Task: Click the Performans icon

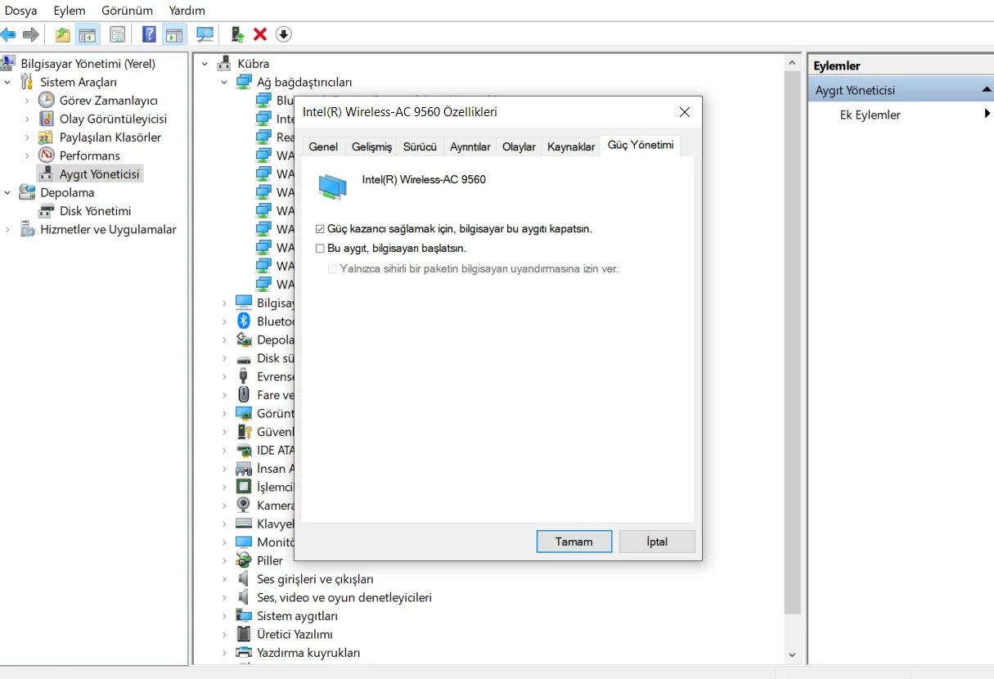Action: [47, 155]
